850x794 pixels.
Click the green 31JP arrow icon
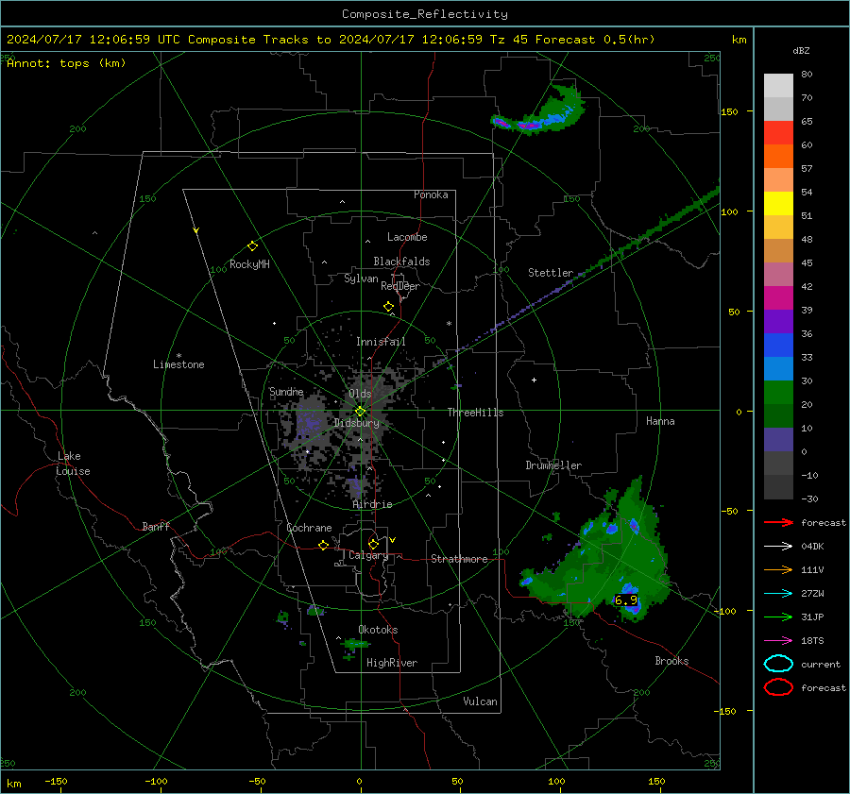(x=778, y=617)
